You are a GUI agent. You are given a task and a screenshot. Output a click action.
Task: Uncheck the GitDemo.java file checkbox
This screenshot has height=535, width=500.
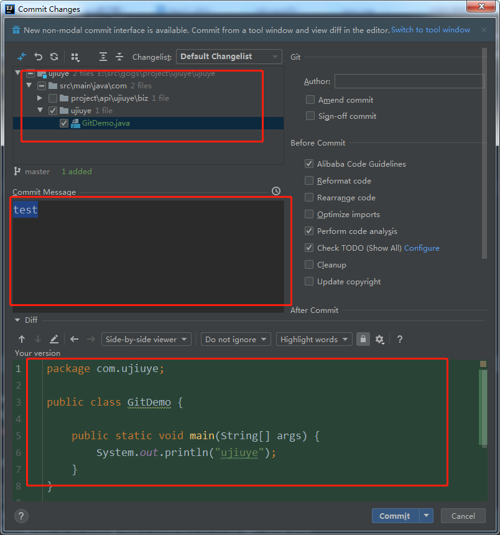click(x=64, y=123)
